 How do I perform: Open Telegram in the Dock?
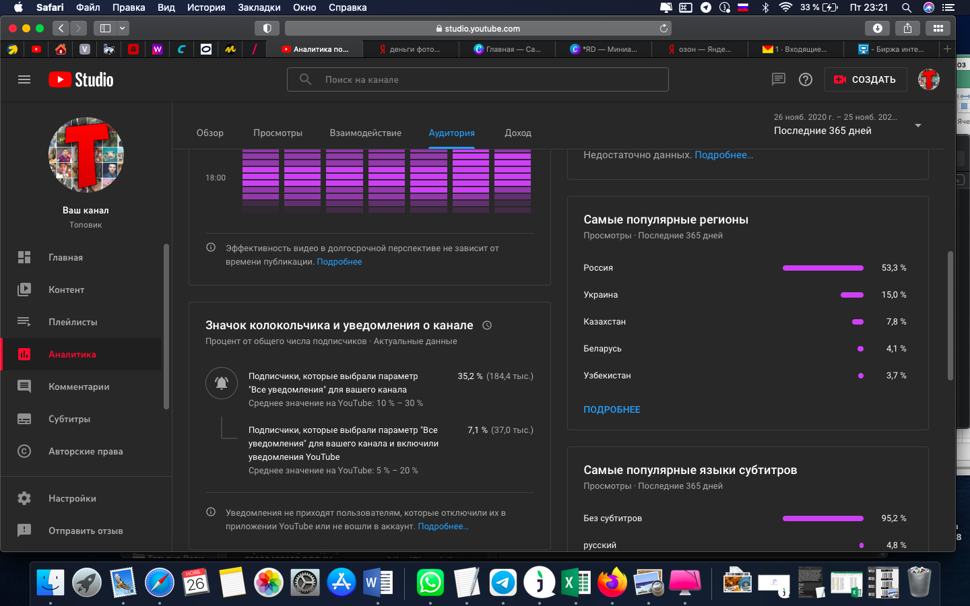pyautogui.click(x=503, y=582)
